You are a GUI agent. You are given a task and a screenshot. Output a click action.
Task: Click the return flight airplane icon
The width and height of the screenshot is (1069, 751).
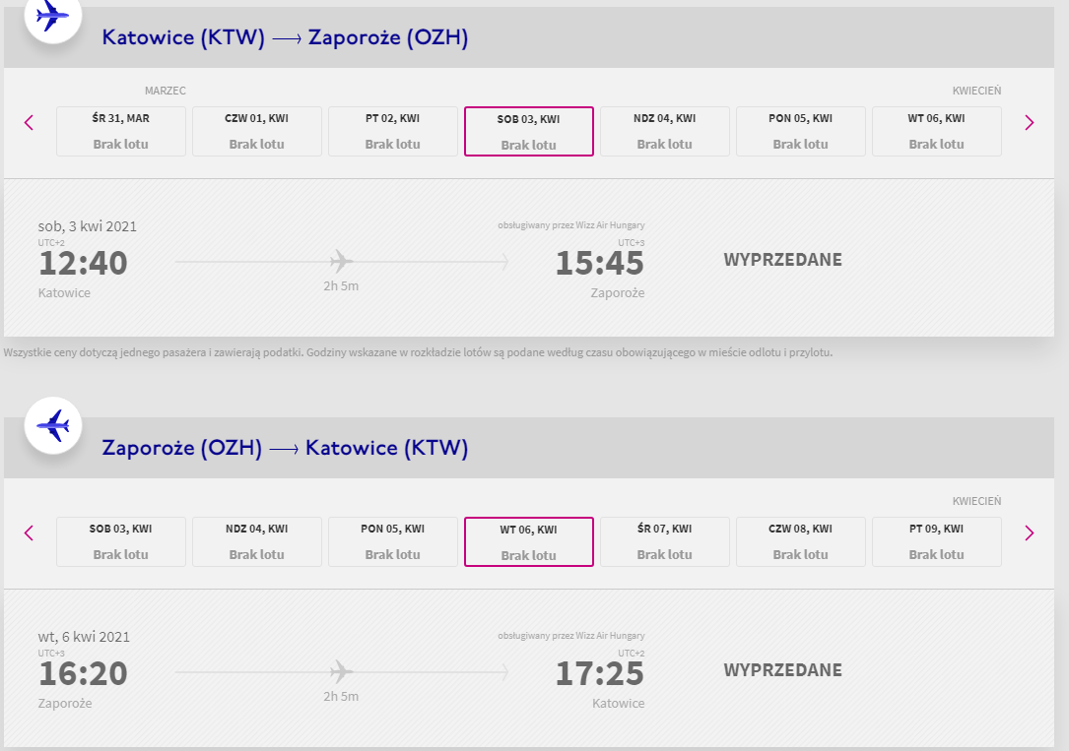(x=53, y=426)
